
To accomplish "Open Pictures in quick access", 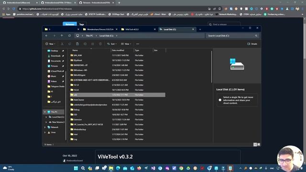I will click(54, 66).
